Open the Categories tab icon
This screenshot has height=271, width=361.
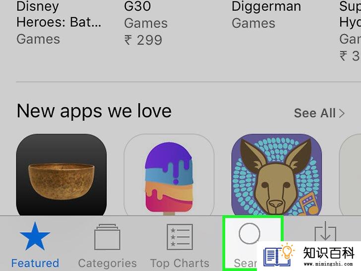point(107,237)
